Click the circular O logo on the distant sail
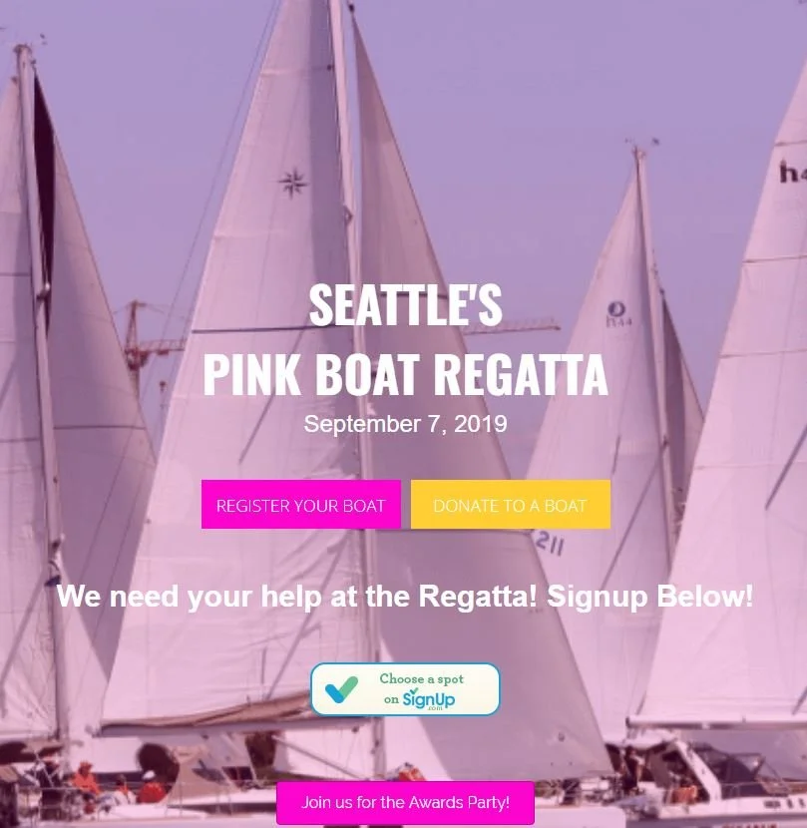This screenshot has width=807, height=828. click(616, 309)
